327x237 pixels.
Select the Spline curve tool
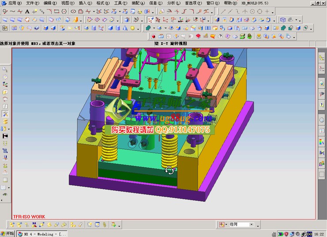(12, 11)
